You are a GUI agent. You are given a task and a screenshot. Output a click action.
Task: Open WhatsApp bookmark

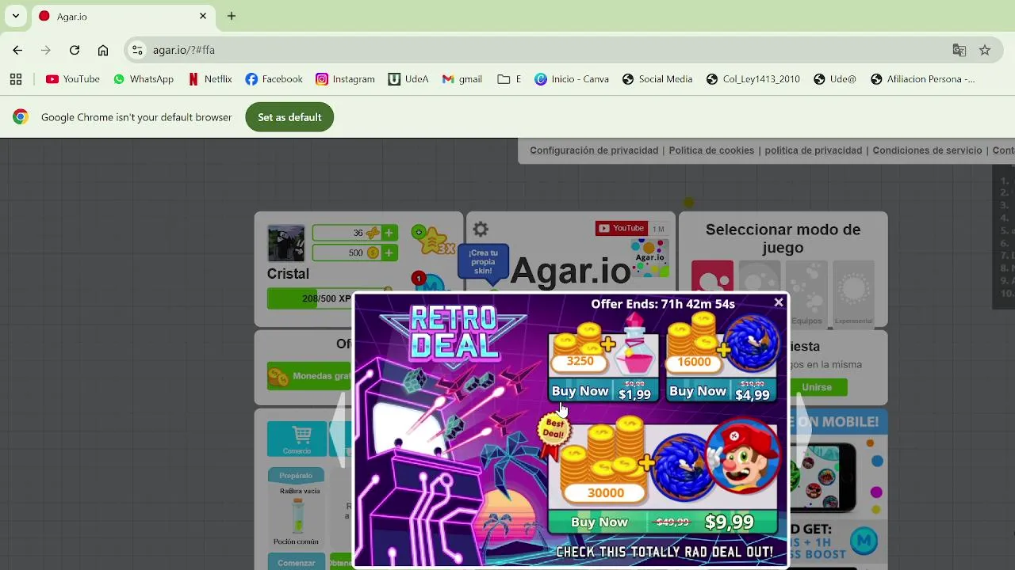(144, 79)
